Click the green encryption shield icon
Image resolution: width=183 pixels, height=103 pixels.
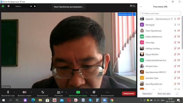tap(3, 6)
